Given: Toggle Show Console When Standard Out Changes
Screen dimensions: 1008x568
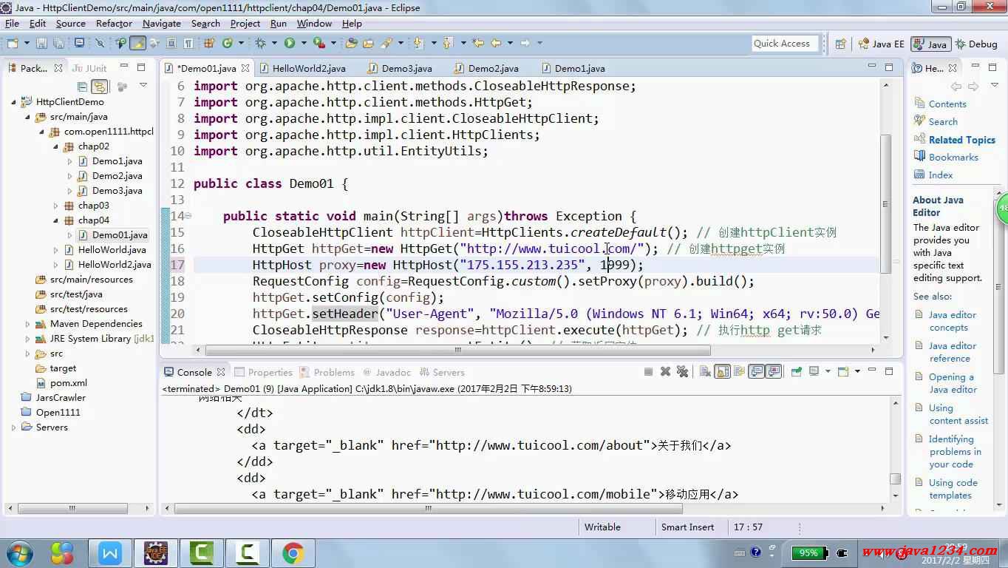Looking at the screenshot, I should pos(756,371).
